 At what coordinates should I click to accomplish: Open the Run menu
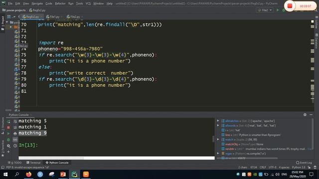click(x=71, y=3)
